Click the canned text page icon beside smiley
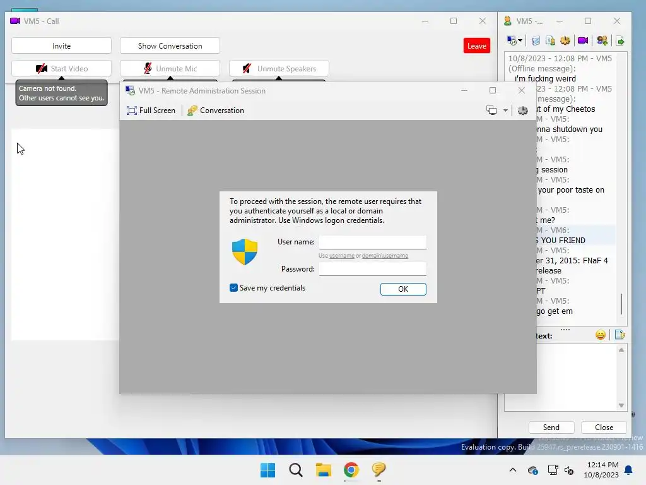Screen dimensions: 646x485 (x=620, y=335)
